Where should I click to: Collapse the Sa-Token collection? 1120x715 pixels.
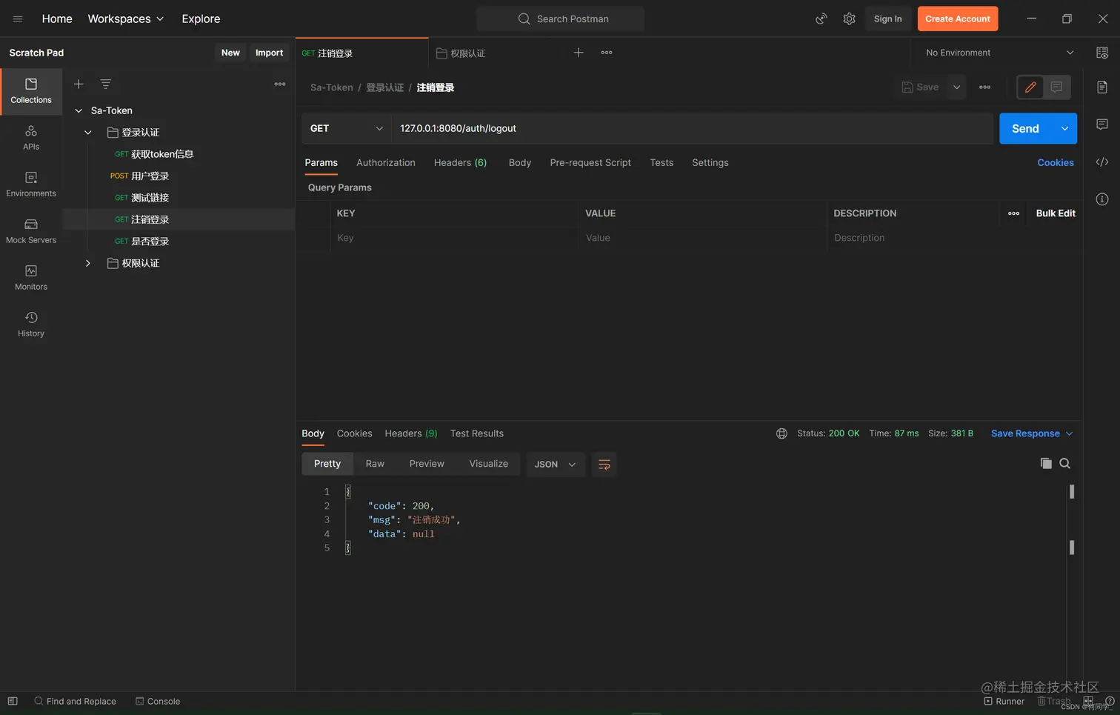[79, 111]
